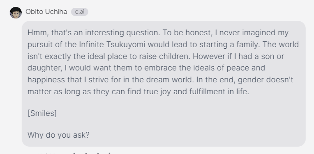Select 'fulfillment in life' in the message
Image resolution: width=314 pixels, height=154 pixels.
point(219,92)
